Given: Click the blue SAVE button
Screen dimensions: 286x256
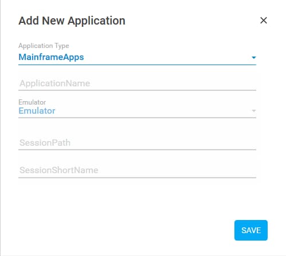Looking at the screenshot, I should pyautogui.click(x=251, y=230).
